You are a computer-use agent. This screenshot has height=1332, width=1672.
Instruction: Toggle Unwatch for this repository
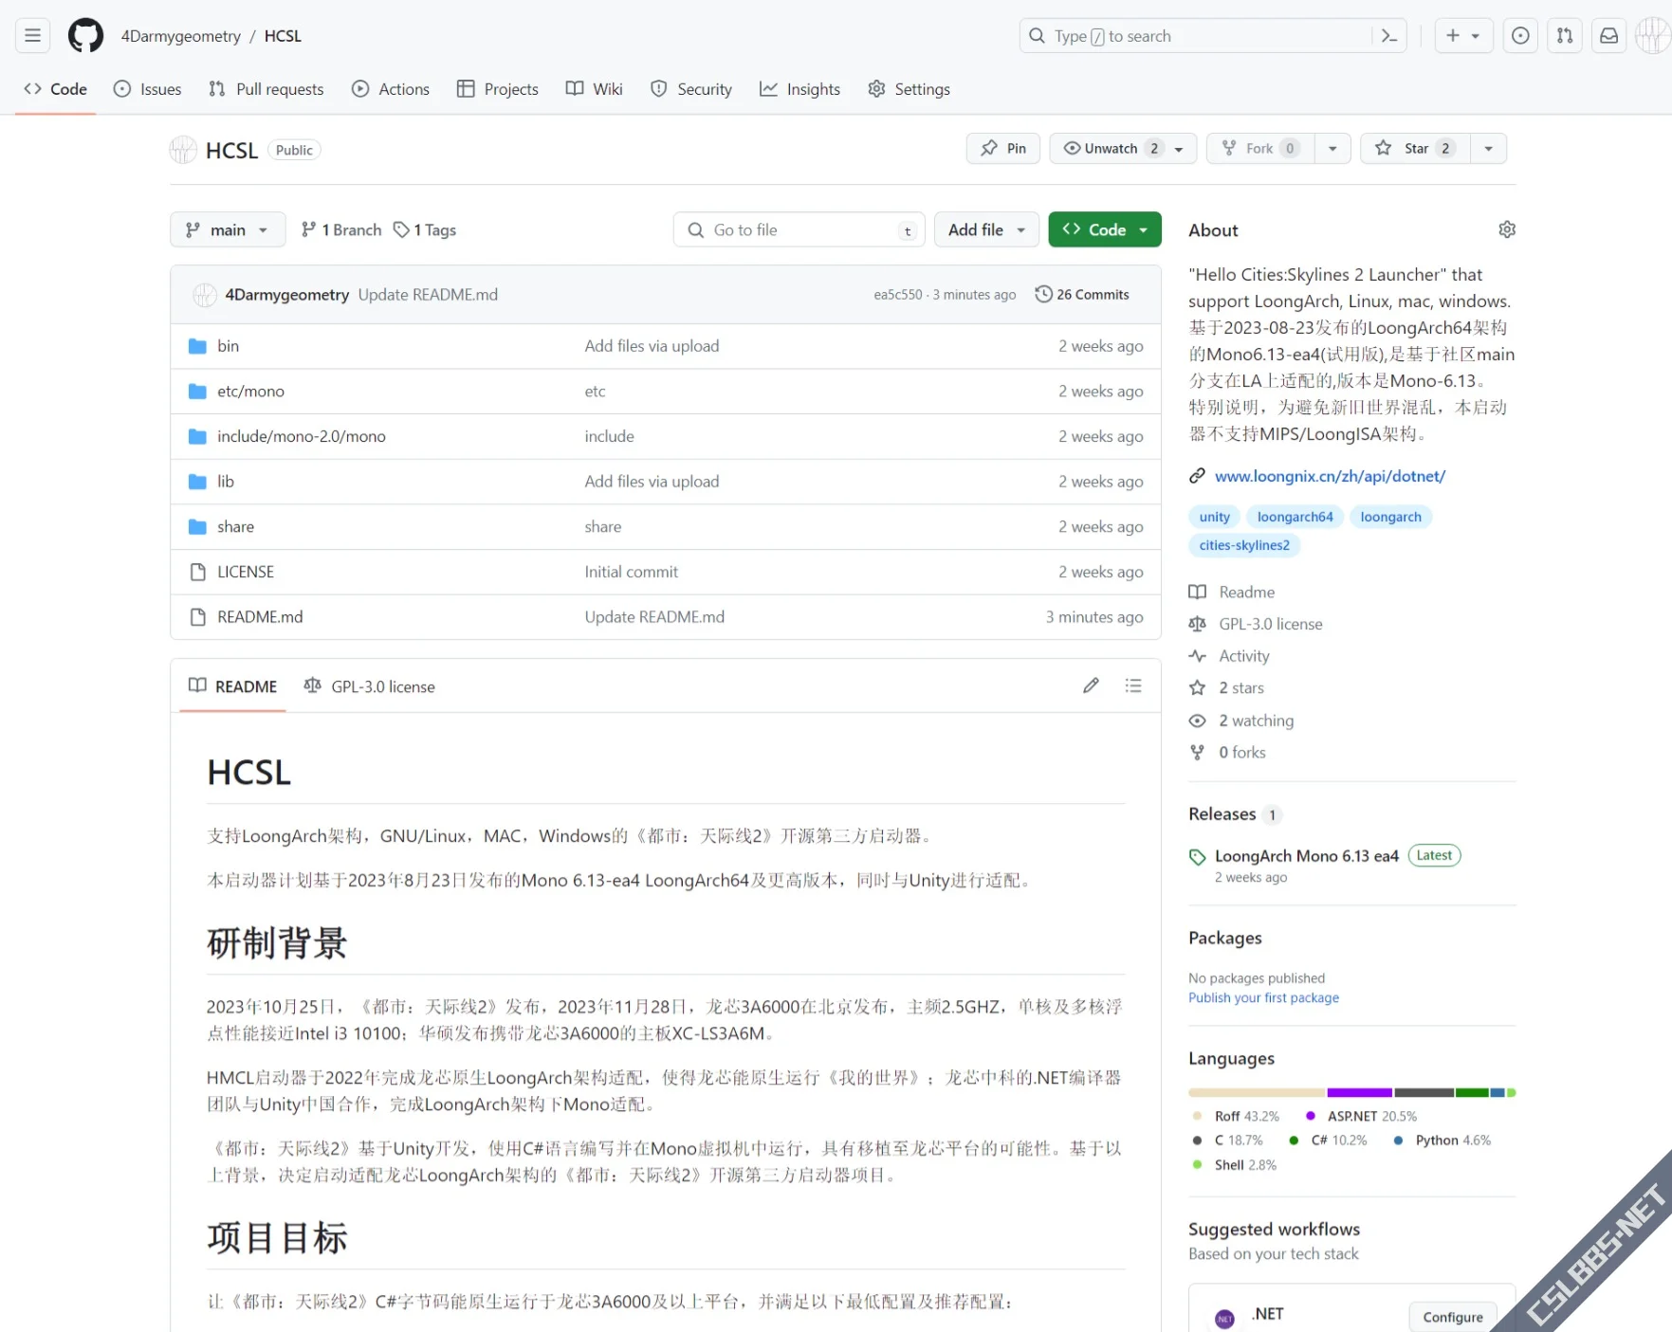click(1123, 148)
